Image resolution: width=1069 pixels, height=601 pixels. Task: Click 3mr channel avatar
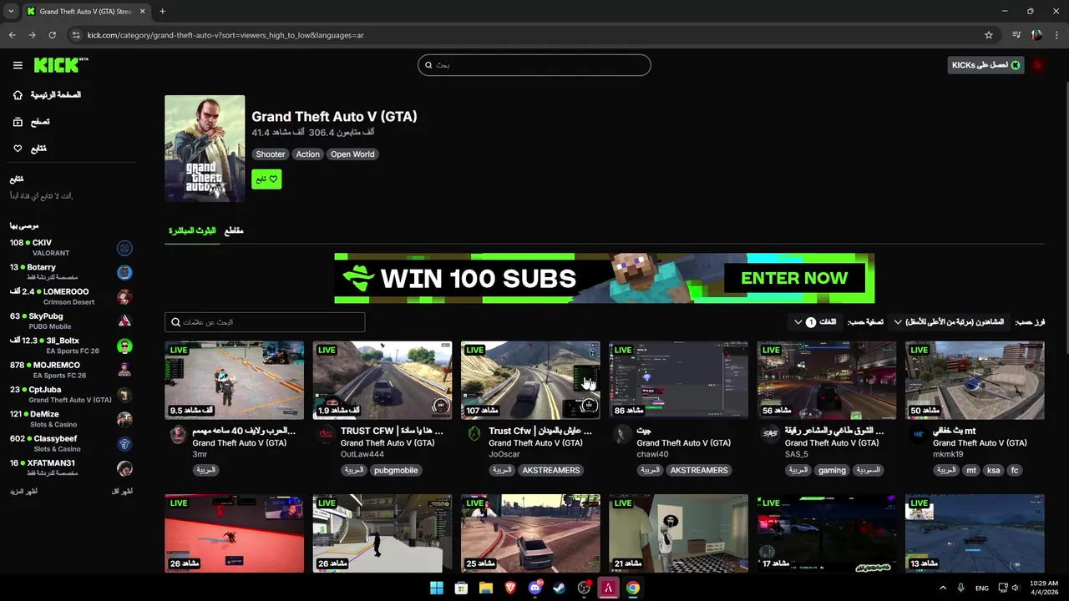(178, 434)
